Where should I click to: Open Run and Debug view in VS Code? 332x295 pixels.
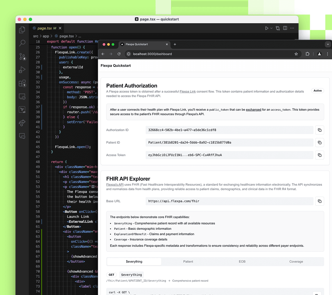(x=22, y=70)
